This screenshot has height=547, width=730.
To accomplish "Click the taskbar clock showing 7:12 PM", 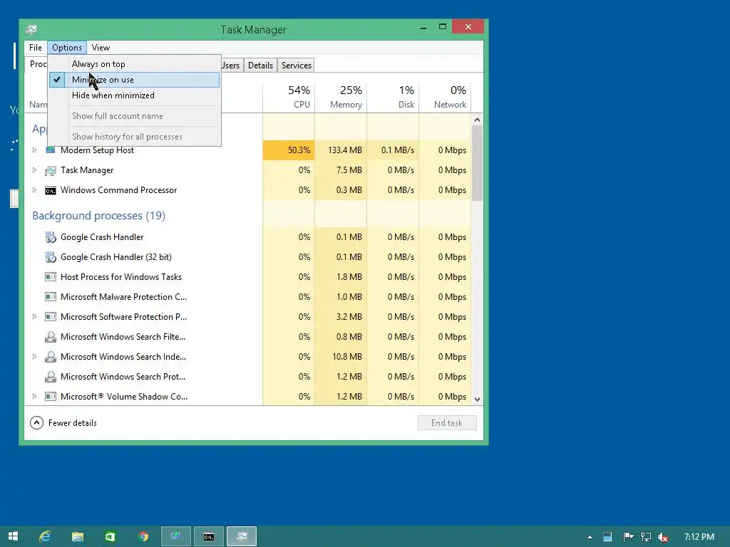I will click(699, 537).
